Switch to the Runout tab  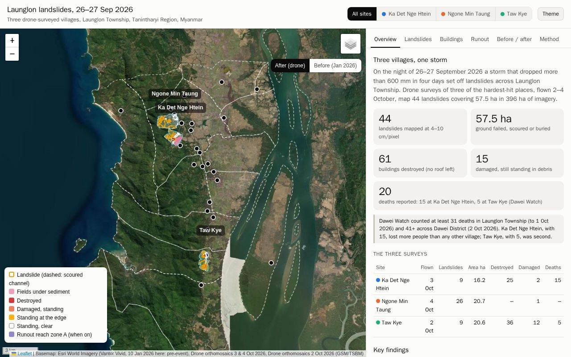click(480, 39)
